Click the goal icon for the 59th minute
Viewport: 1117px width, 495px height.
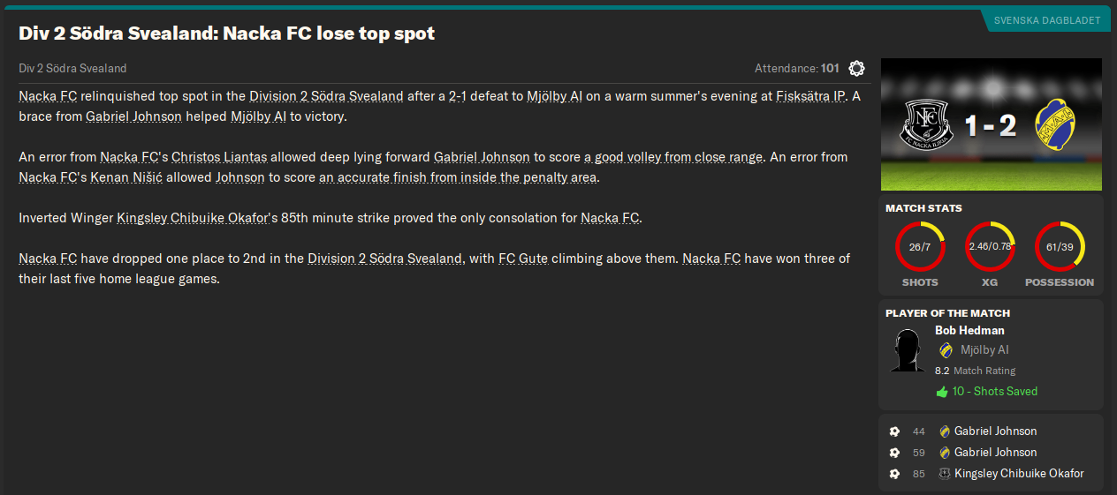[x=894, y=453]
